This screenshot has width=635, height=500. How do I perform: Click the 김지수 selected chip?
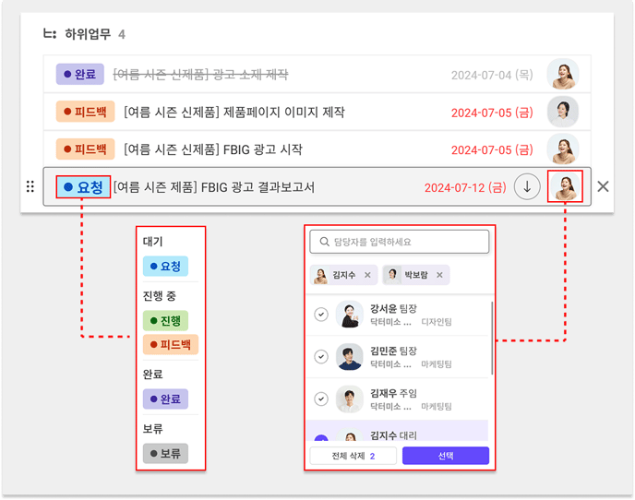click(x=343, y=275)
